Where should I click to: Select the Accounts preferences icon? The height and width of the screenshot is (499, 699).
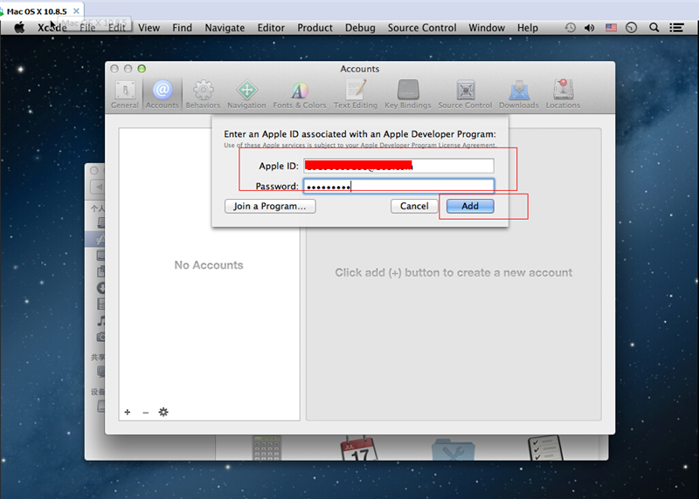click(162, 94)
